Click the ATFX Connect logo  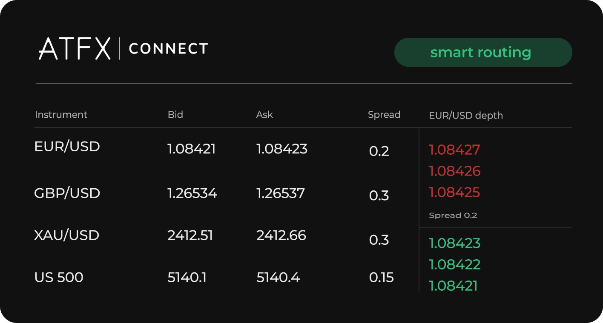[x=123, y=48]
